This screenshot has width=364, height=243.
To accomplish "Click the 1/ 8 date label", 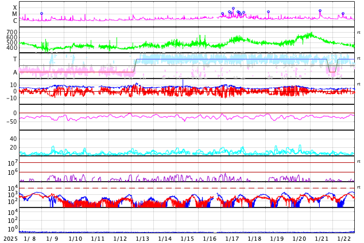I will click(30, 238).
